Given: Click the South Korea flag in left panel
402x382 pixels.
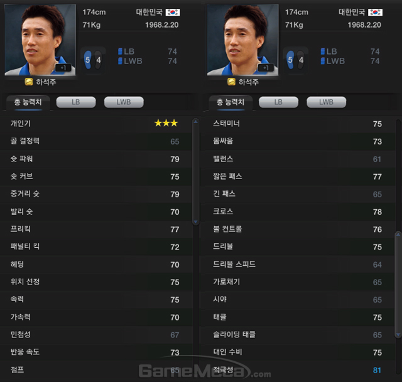Looking at the screenshot, I should point(173,12).
